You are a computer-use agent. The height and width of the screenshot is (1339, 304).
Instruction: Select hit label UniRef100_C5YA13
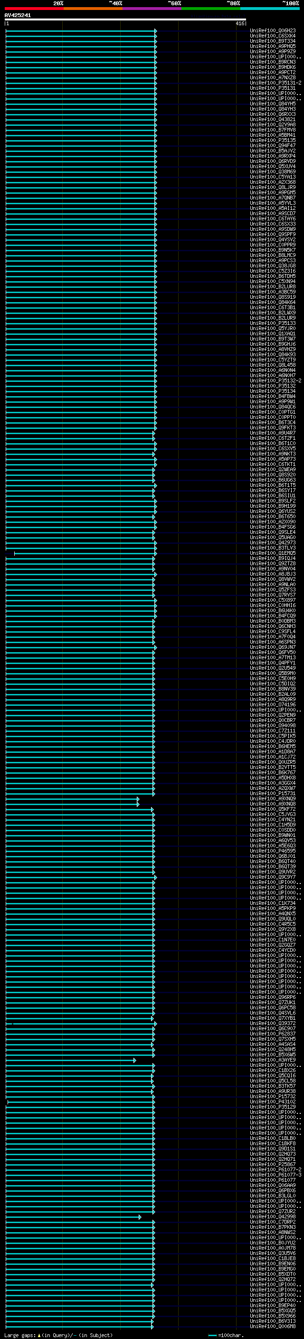(x=273, y=177)
